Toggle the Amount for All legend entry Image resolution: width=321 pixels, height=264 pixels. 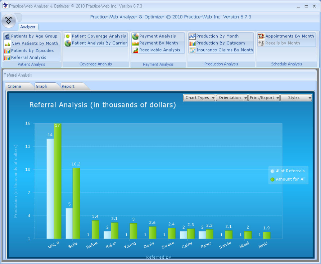(x=288, y=179)
